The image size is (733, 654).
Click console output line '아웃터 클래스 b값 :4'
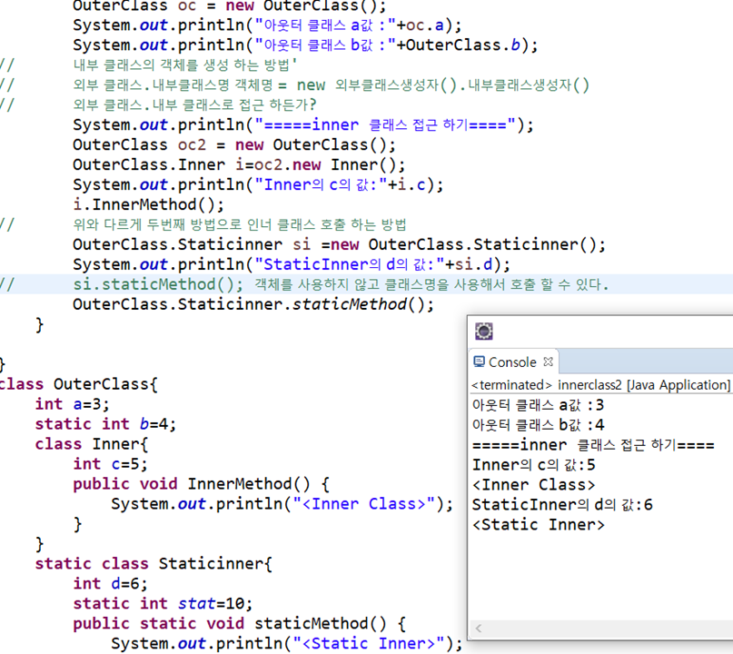point(538,425)
